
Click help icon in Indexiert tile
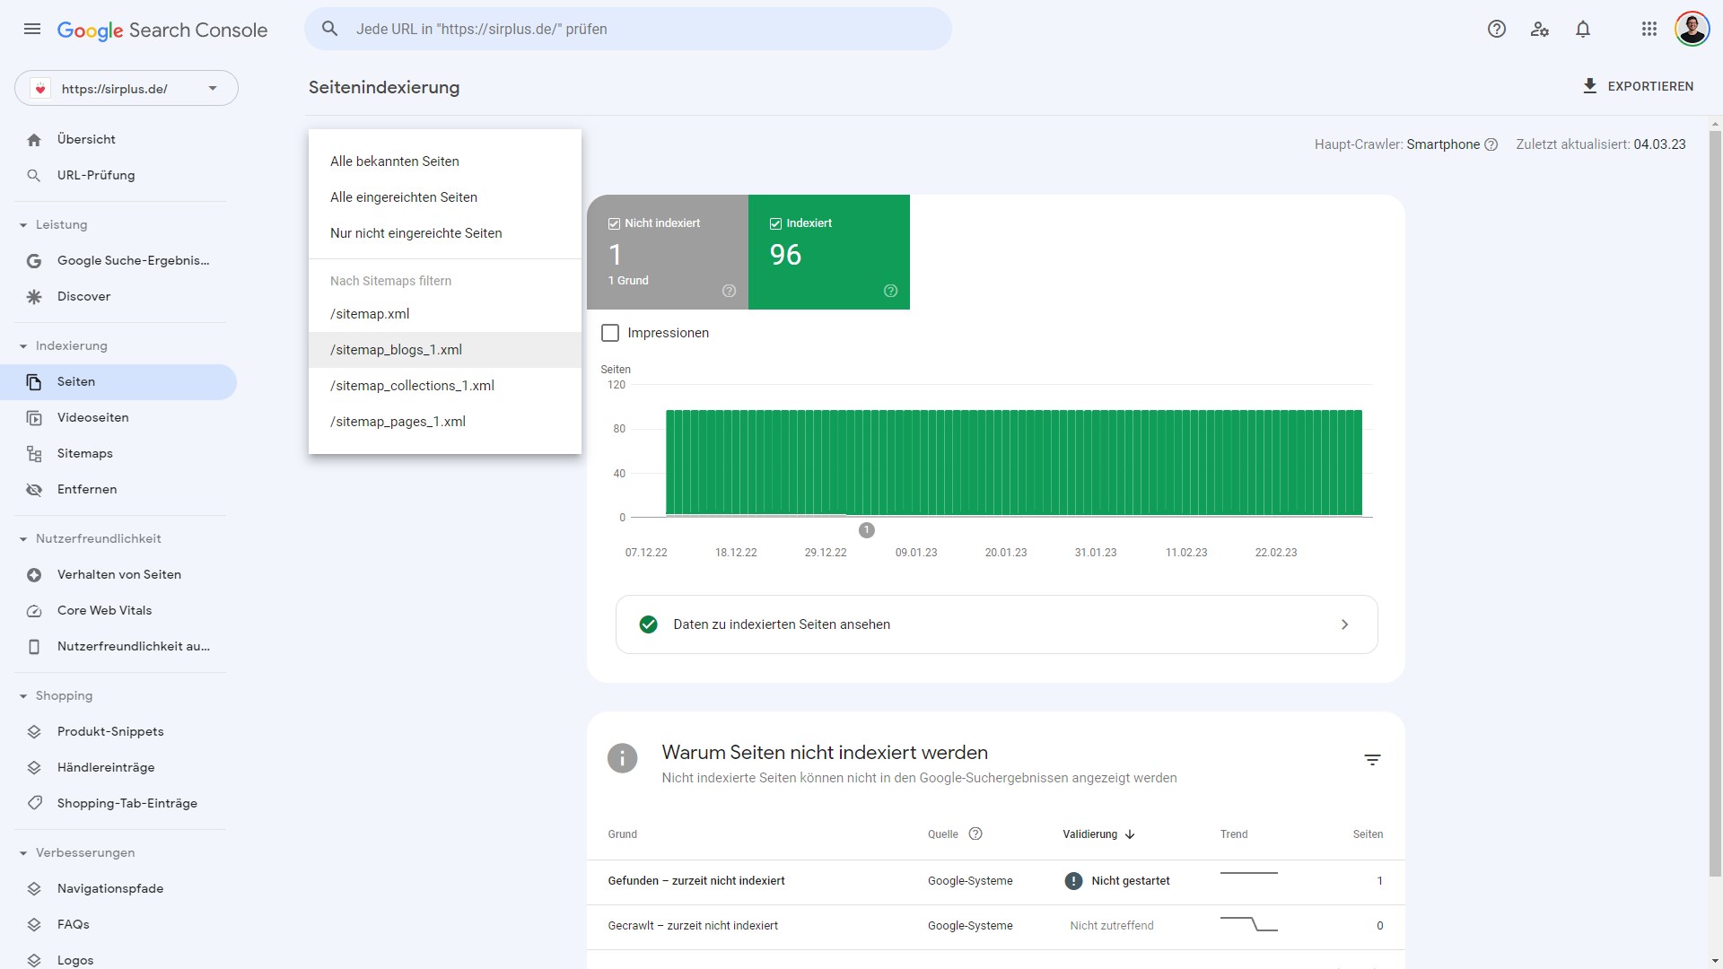tap(890, 291)
